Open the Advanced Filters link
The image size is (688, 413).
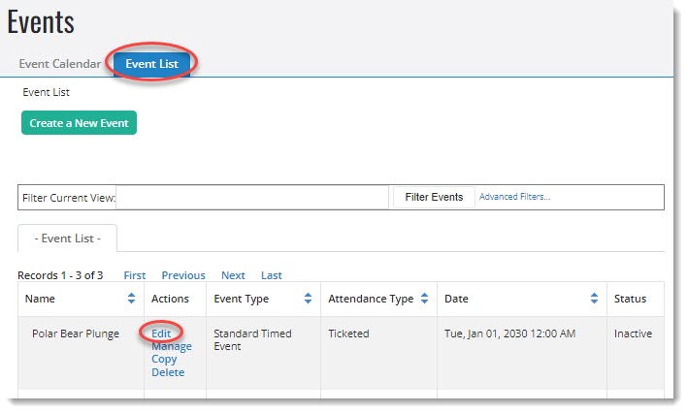[x=514, y=197]
